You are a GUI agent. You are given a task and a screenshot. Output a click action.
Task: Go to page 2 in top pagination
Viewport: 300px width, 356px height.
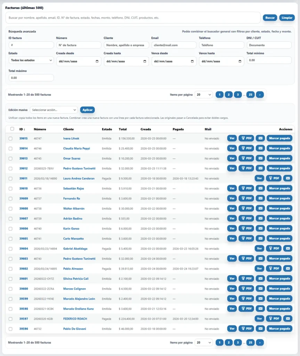(228, 95)
